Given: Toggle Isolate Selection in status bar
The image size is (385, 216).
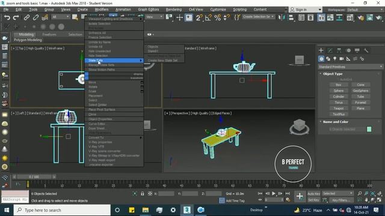Looking at the screenshot, I should [x=135, y=193].
